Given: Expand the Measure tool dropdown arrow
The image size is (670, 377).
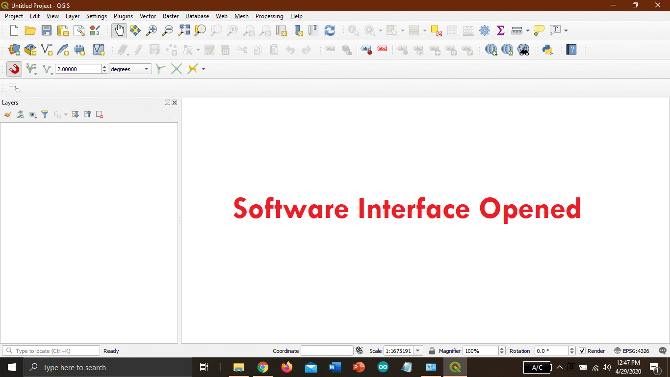Looking at the screenshot, I should (x=528, y=30).
